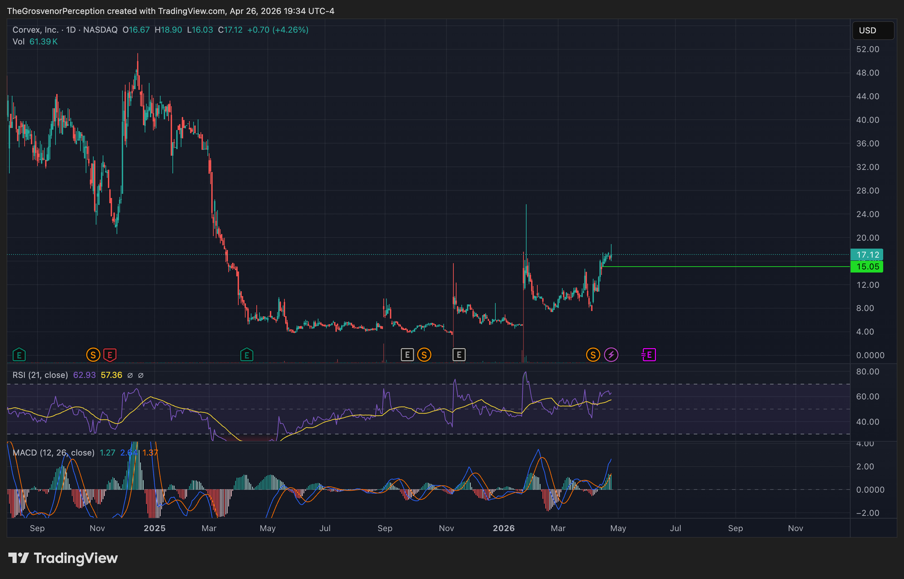Click the purple lightning bolt event icon
Image resolution: width=904 pixels, height=579 pixels.
[x=611, y=355]
